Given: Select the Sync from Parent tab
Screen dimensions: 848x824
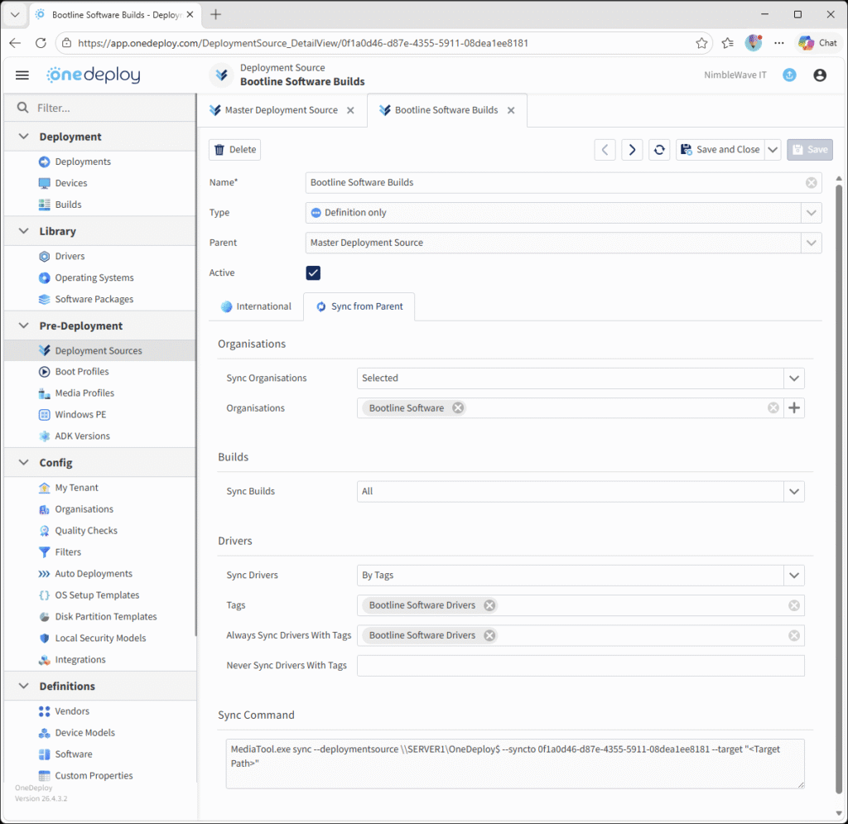Looking at the screenshot, I should [x=359, y=306].
